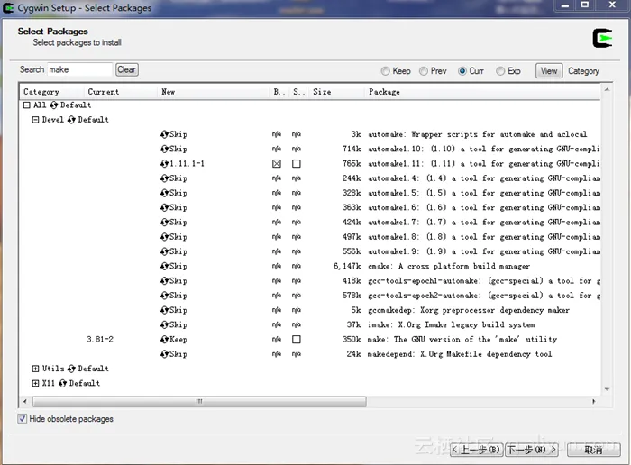Click the 下一步(N) next button

[532, 450]
